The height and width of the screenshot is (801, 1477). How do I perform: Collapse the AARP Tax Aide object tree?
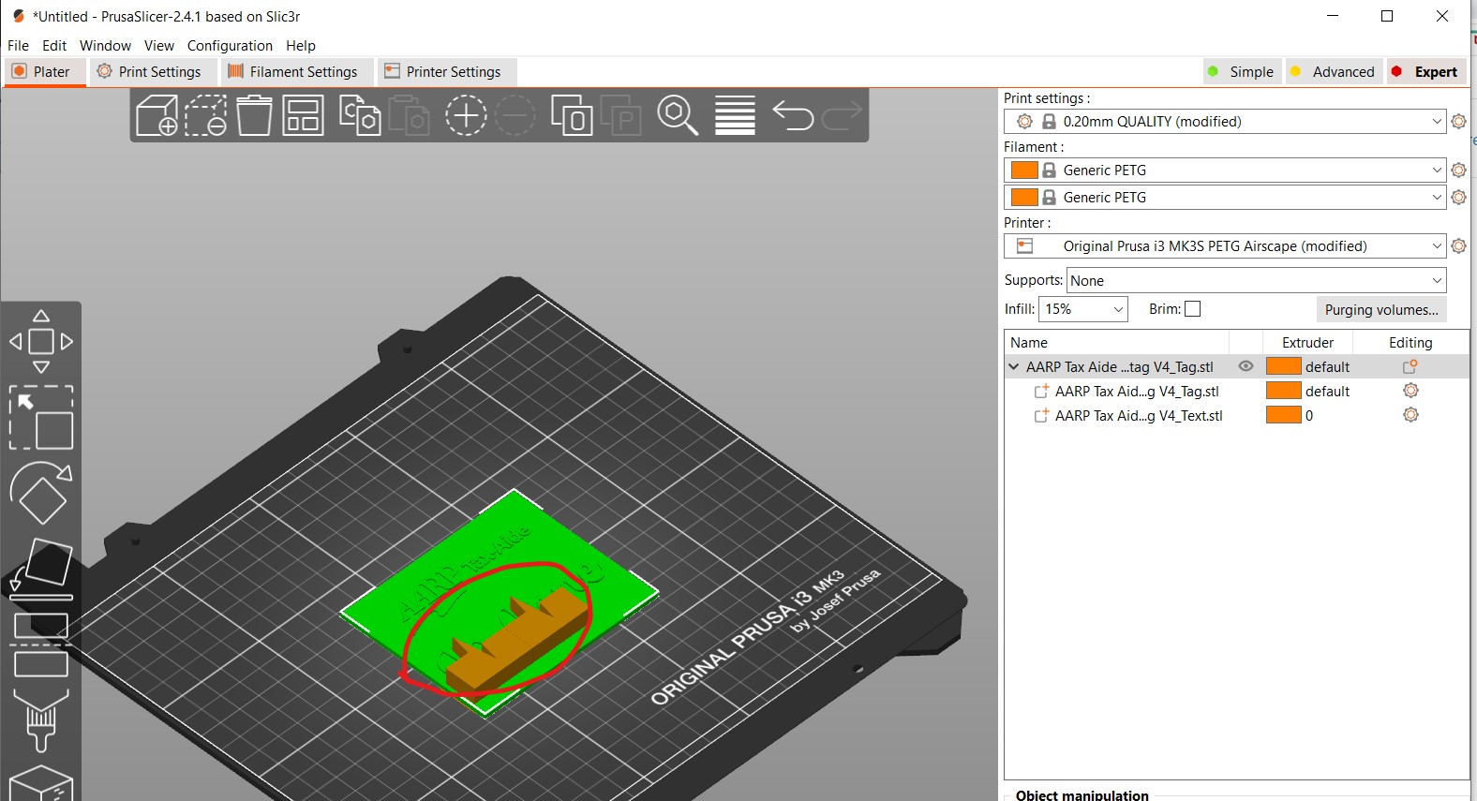click(1013, 366)
